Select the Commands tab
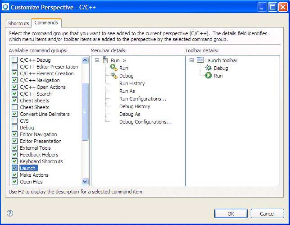Screen dimensions: 290x225 (46, 23)
